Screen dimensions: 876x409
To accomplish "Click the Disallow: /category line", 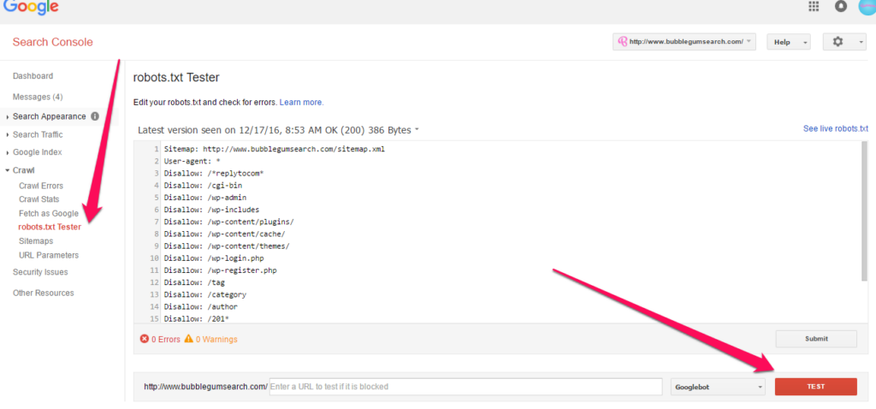I will pyautogui.click(x=205, y=294).
